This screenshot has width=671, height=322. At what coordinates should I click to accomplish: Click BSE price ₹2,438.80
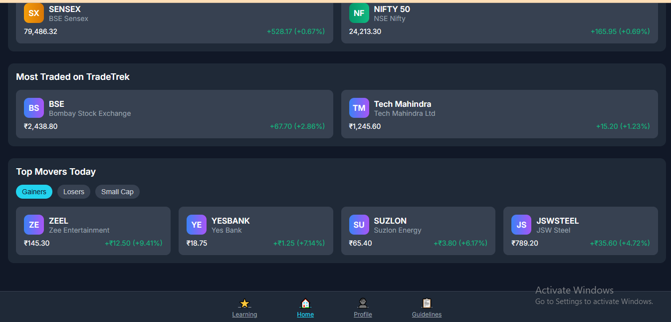click(x=41, y=126)
